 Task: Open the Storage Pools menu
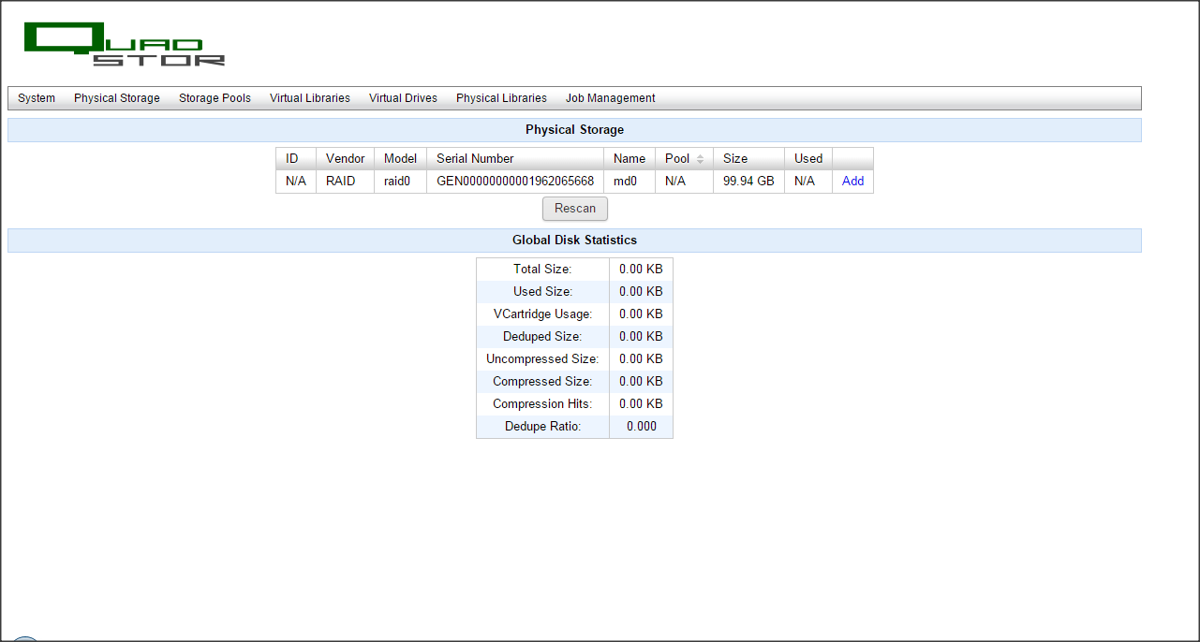[x=215, y=98]
